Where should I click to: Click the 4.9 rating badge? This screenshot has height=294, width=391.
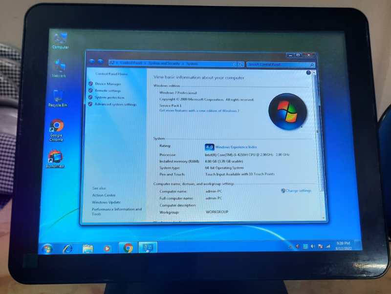pyautogui.click(x=210, y=147)
